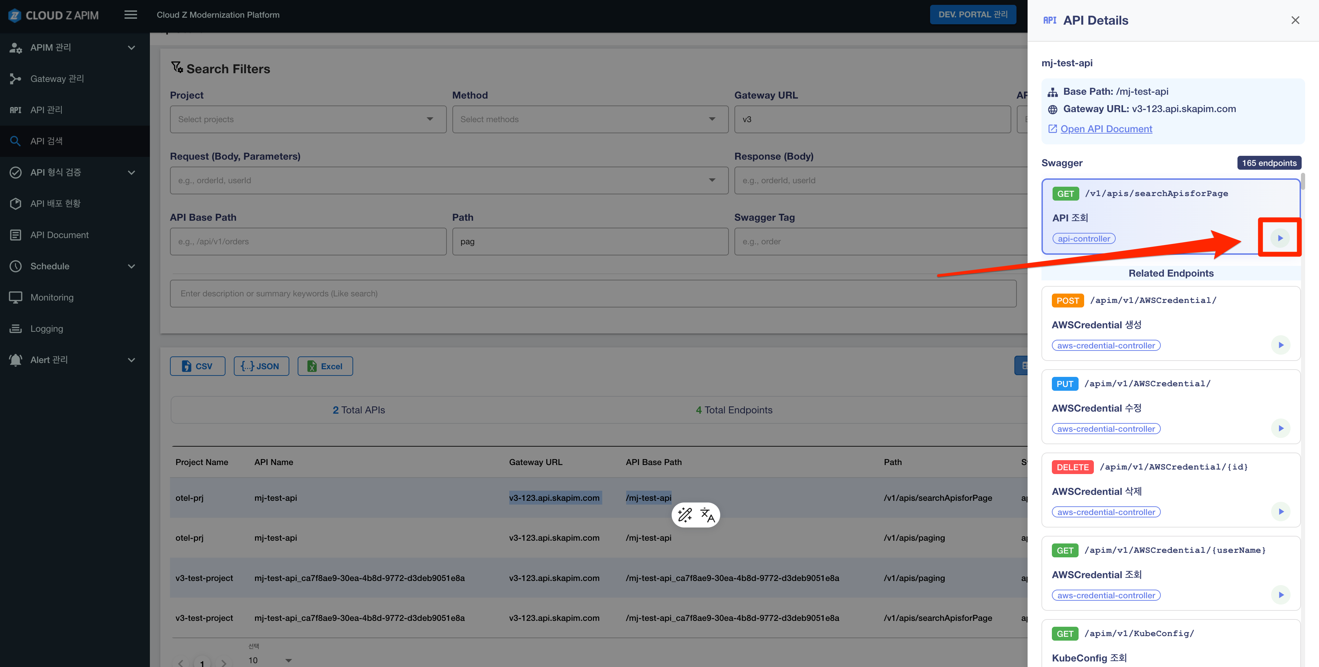Click the magic wand popup icon

point(684,515)
